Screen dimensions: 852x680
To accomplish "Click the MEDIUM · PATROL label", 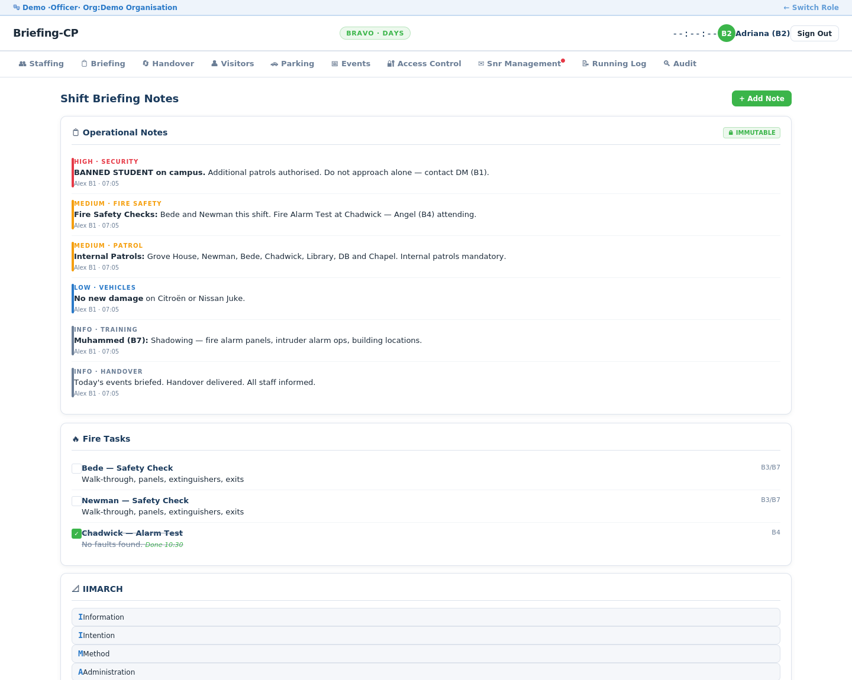I will (x=108, y=246).
